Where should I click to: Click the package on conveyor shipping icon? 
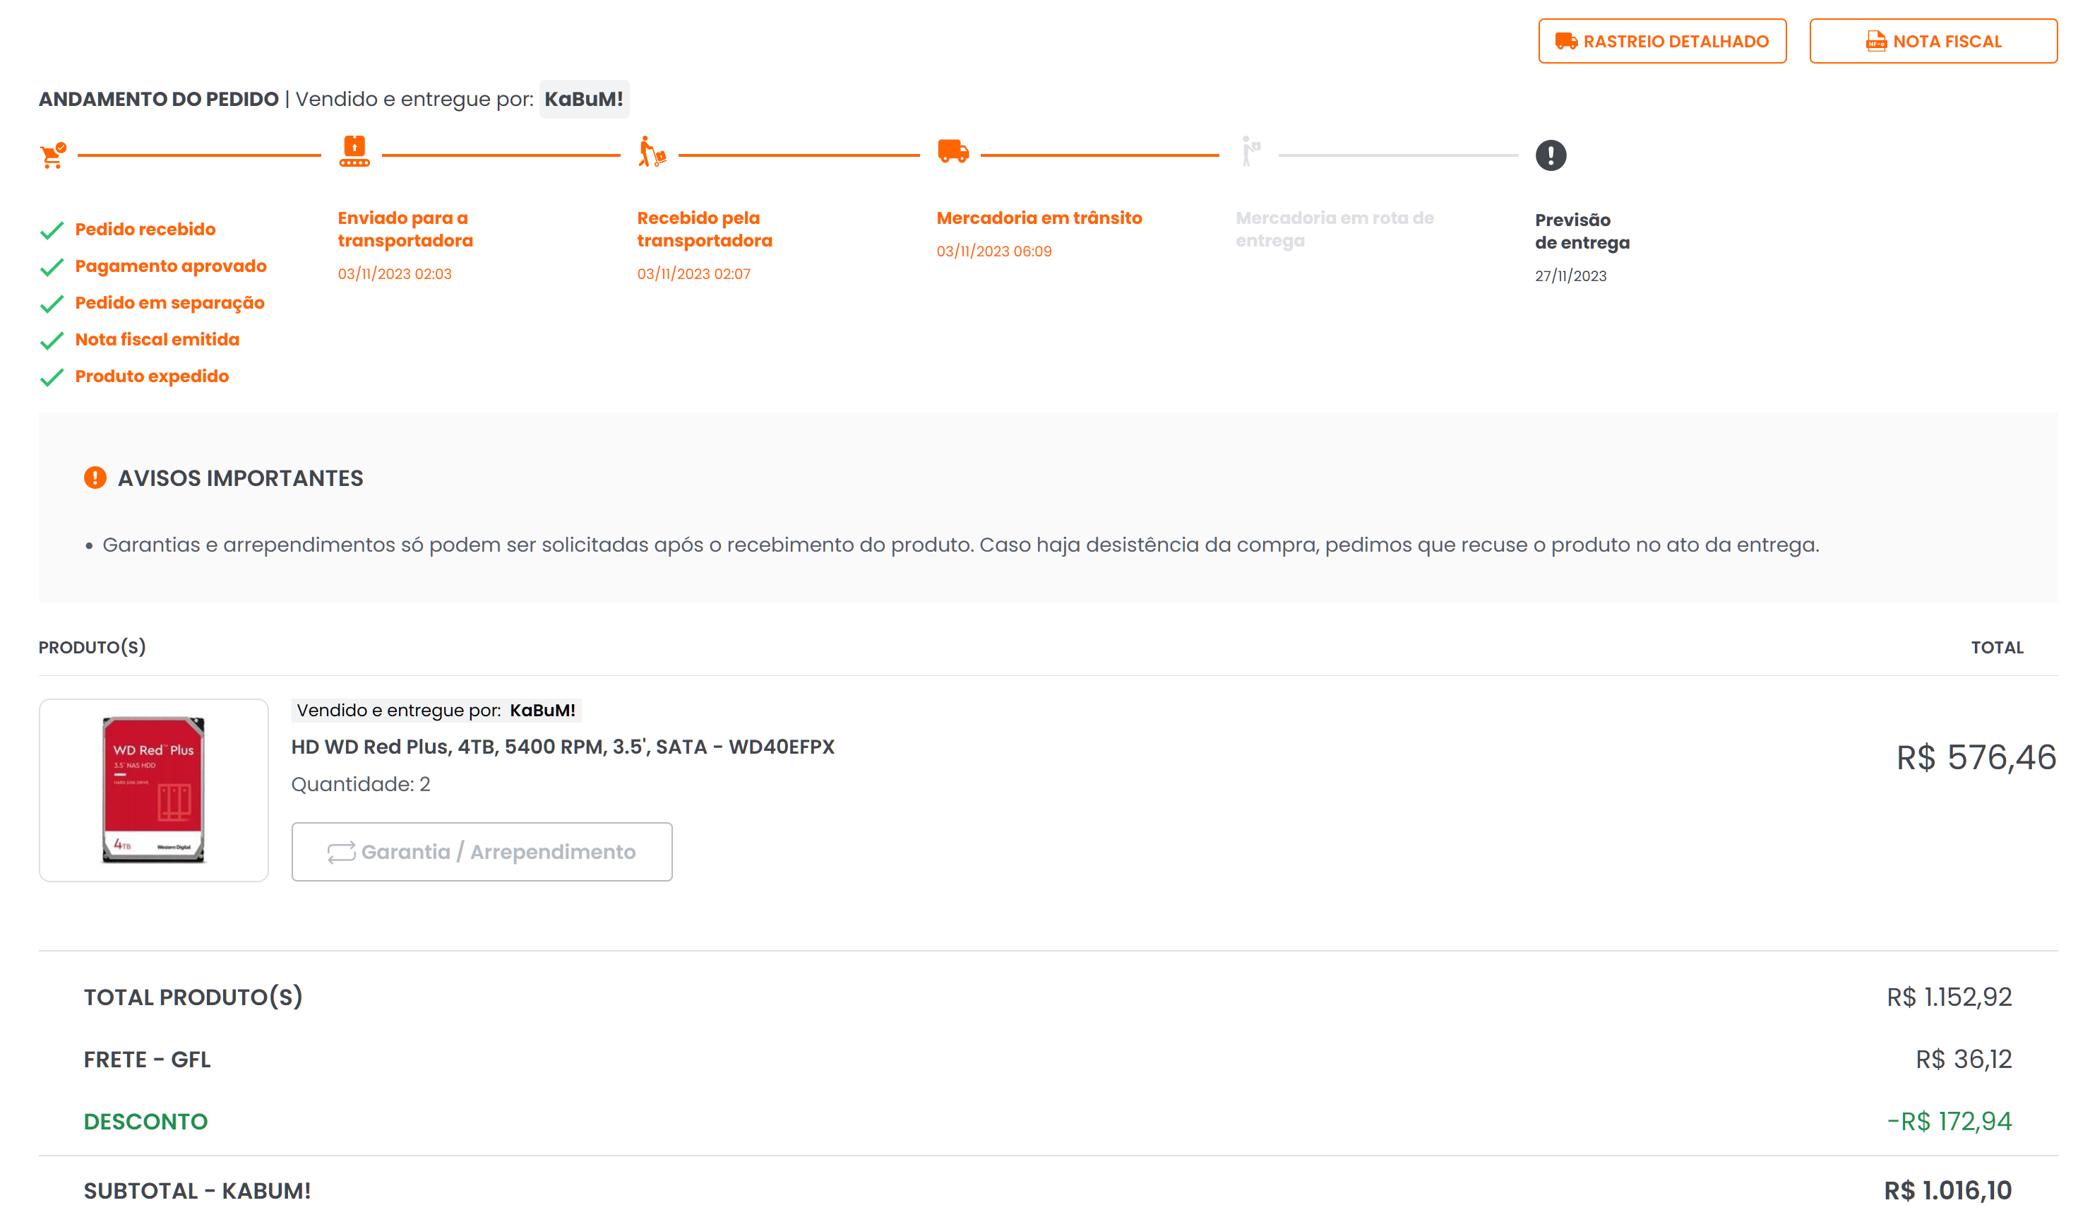(354, 152)
